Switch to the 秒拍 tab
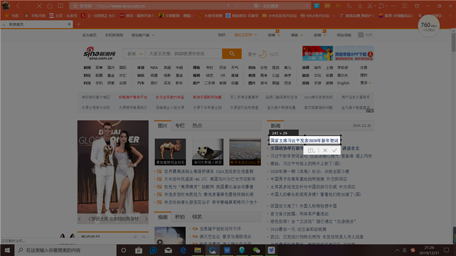The image size is (456, 256). [x=180, y=217]
